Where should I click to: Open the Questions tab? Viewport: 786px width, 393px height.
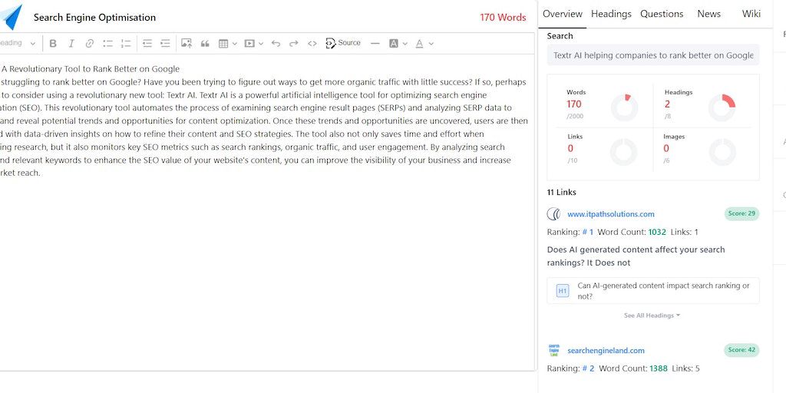(x=662, y=14)
